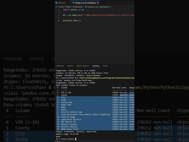The image size is (189, 142).
Task: Open the 'C:' breadcrumb segment
Action: tap(56, 7)
